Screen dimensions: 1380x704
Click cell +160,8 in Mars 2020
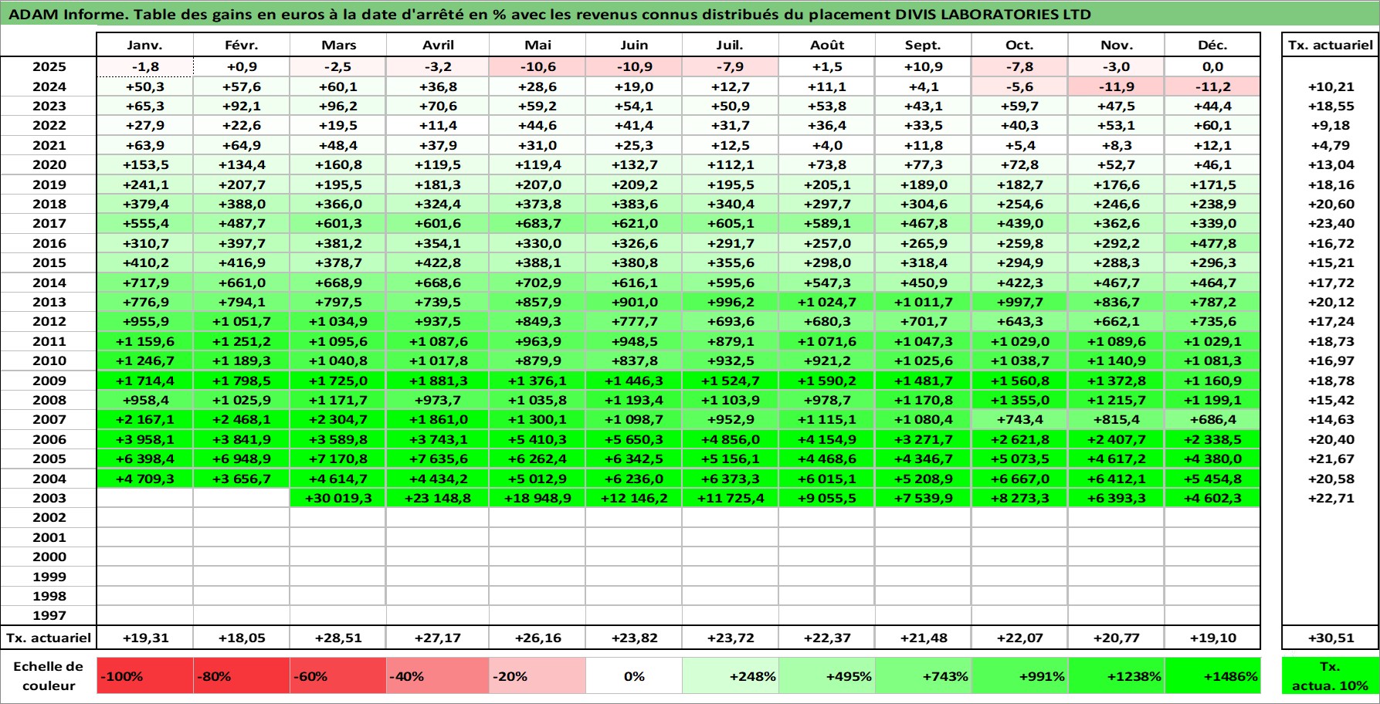coord(338,164)
